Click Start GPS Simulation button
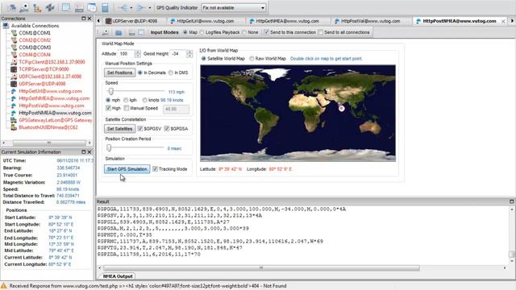Screen dimensions: 516x290 pyautogui.click(x=127, y=169)
